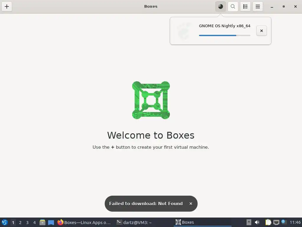
Task: Open the system start menu in the taskbar
Action: click(5, 222)
